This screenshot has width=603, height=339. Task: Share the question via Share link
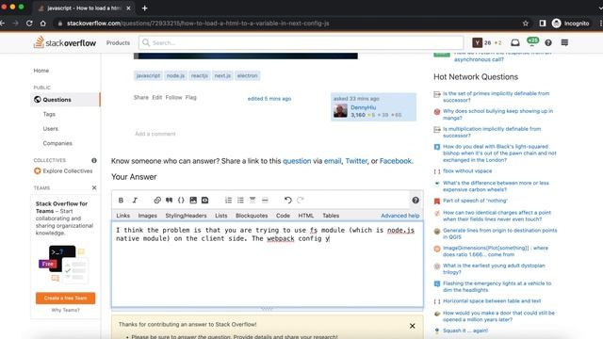[x=140, y=98]
